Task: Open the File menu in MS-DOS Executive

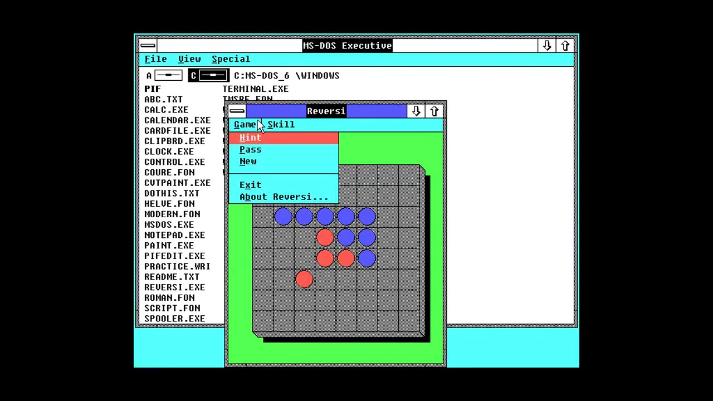Action: coord(155,59)
